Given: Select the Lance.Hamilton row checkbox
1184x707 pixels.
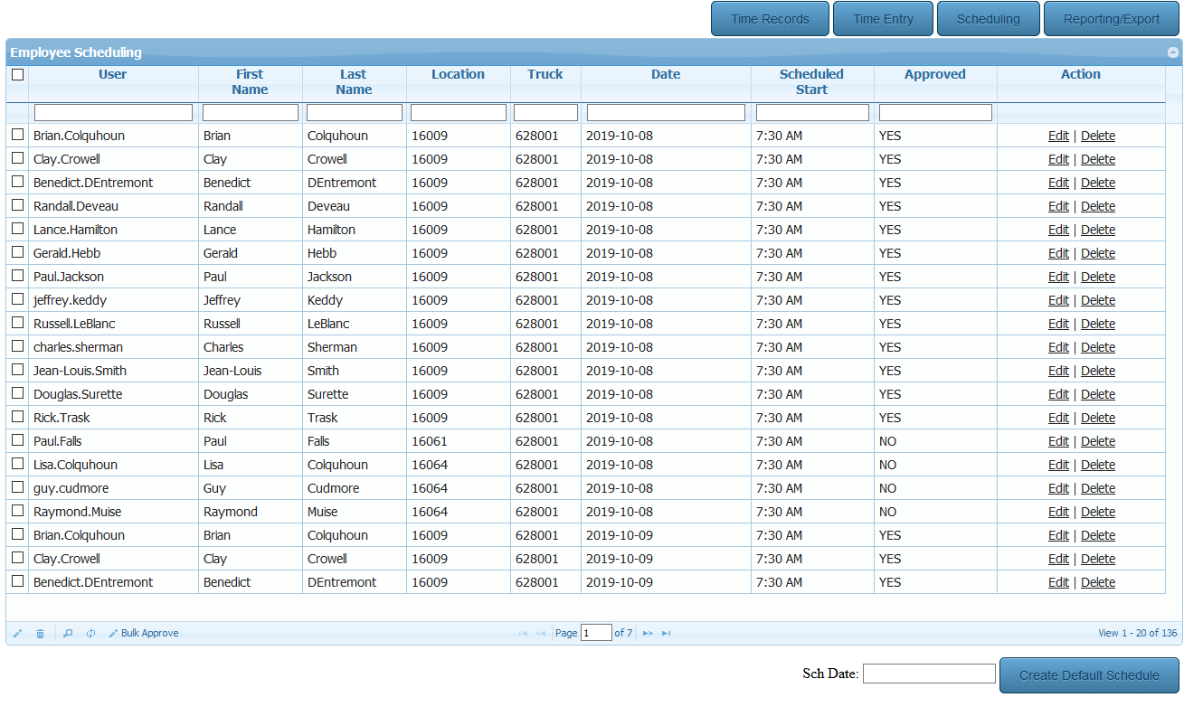Looking at the screenshot, I should (17, 229).
